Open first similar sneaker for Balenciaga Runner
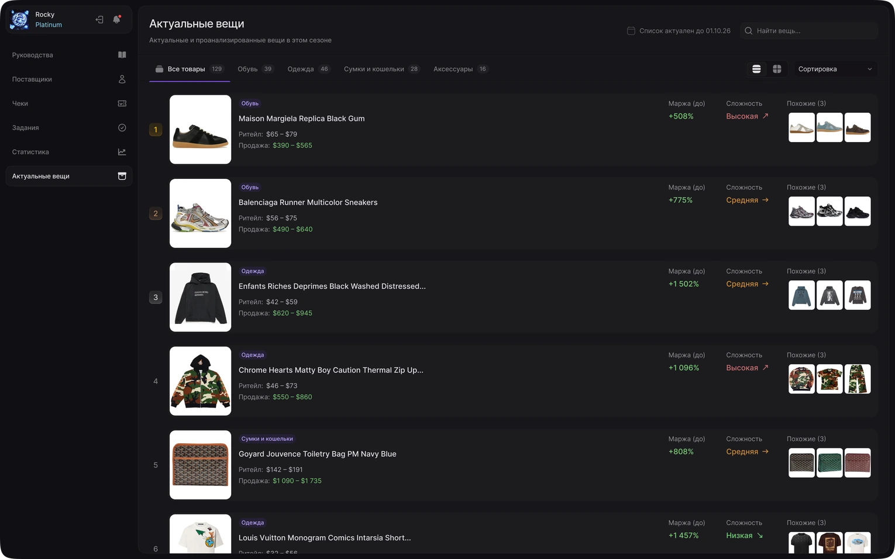Viewport: 895px width, 559px height. (801, 211)
